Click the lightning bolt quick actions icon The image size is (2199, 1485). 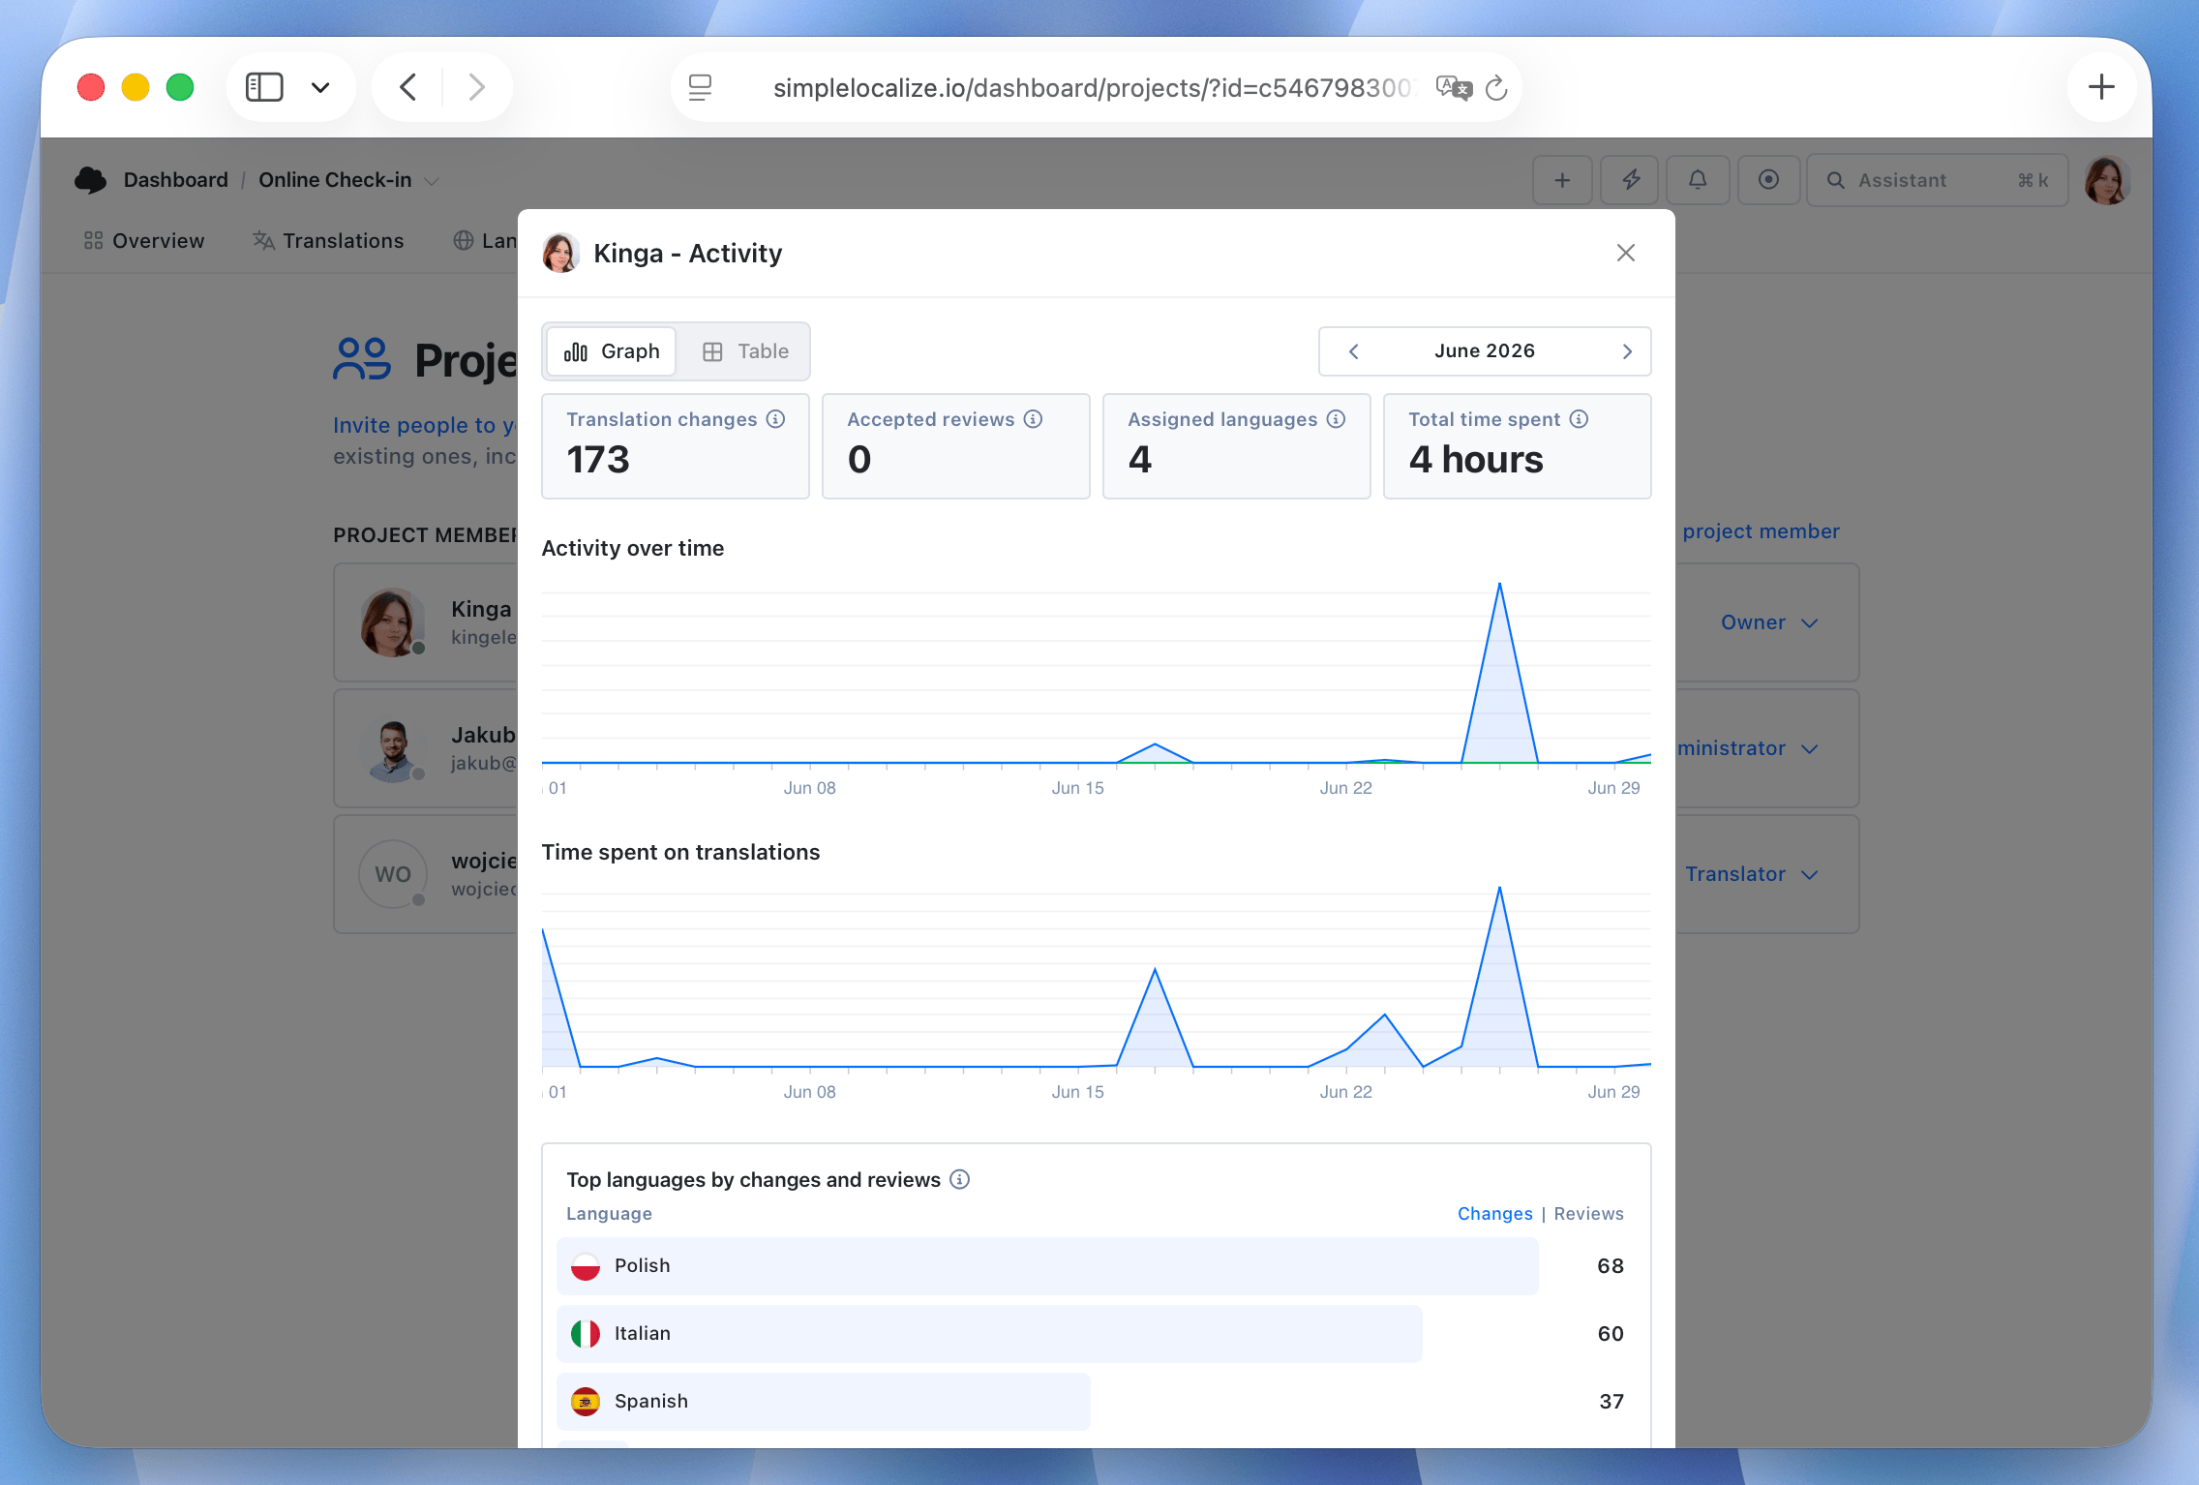point(1631,180)
